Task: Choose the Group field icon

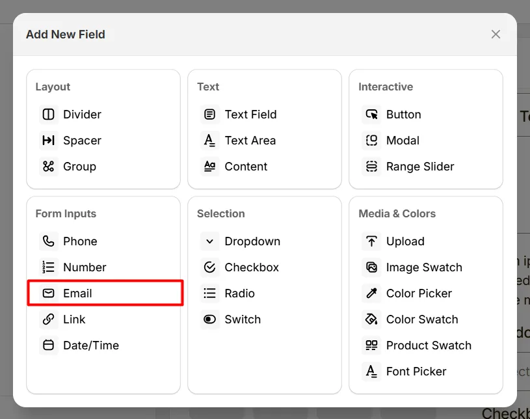Action: point(48,167)
